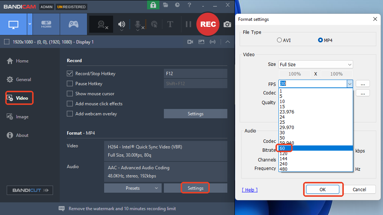The width and height of the screenshot is (383, 215).
Task: Choose 60 in FPS list
Action: coord(315,148)
